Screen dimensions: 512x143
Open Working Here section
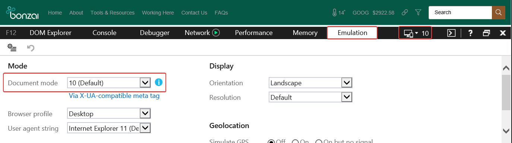coord(158,13)
